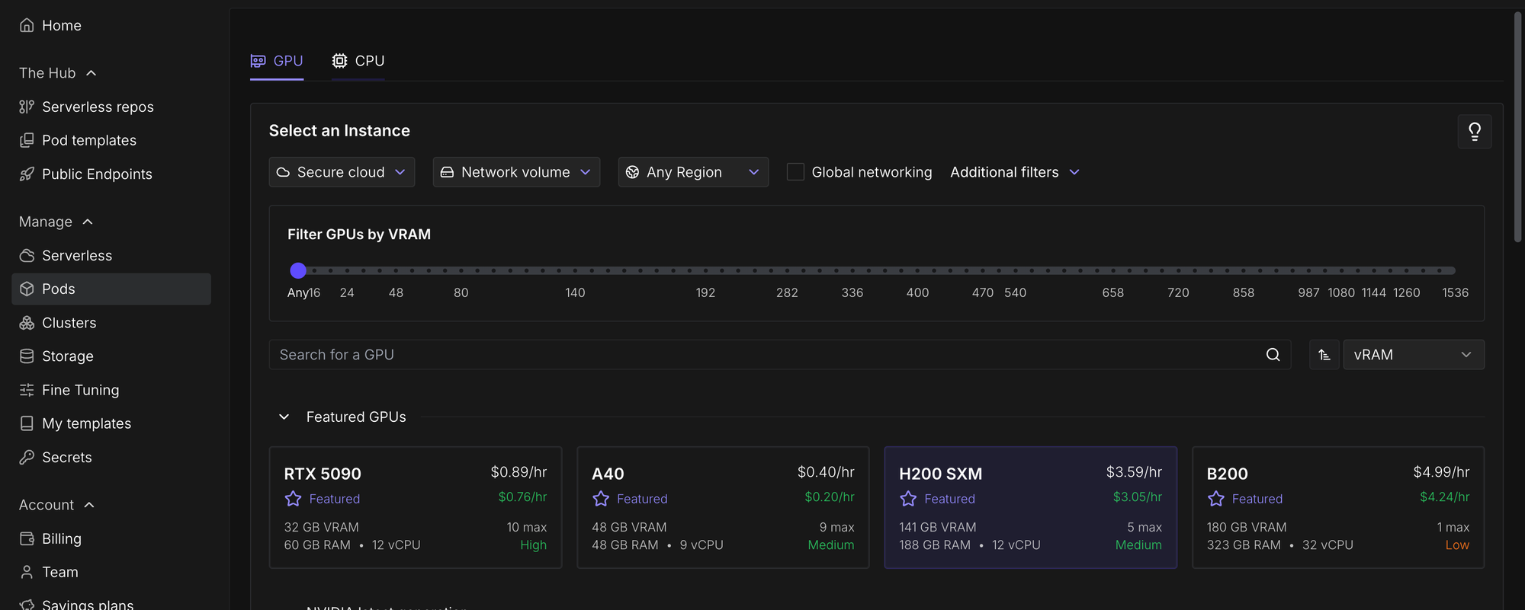Image resolution: width=1525 pixels, height=610 pixels.
Task: Switch to the CPU tab
Action: 358,61
